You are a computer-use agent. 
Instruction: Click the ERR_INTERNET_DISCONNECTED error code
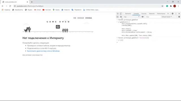pos(33,55)
